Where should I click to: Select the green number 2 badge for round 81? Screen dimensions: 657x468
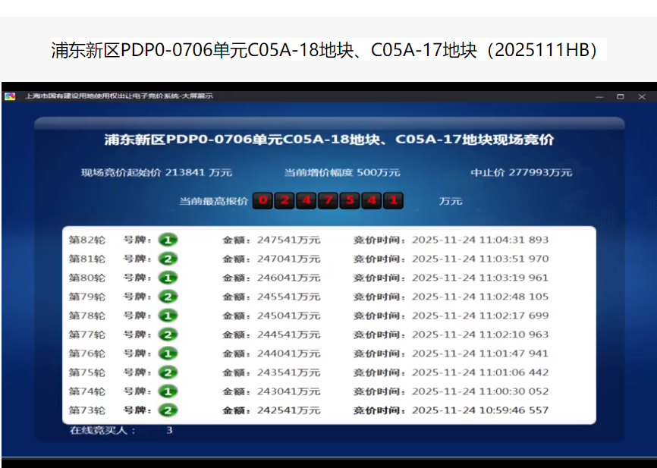click(168, 258)
